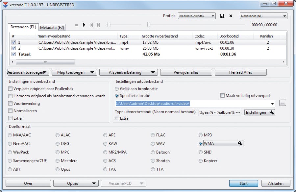Viewport: 296px width, 192px height.
Task: Enable Maak volledig uitvoerpad
Action: (x=222, y=96)
